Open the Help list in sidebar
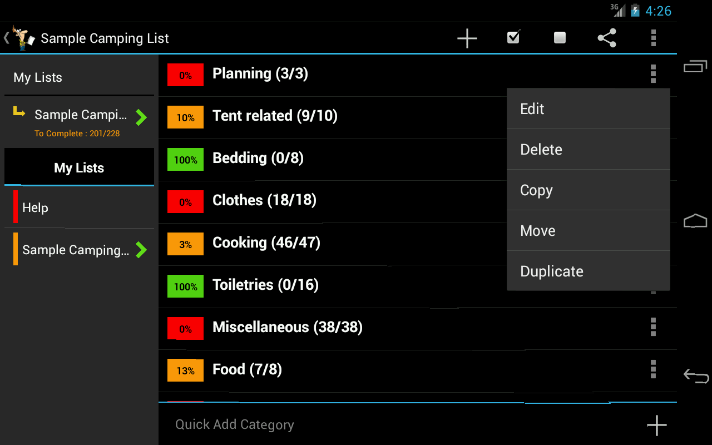This screenshot has width=712, height=445. coord(79,207)
